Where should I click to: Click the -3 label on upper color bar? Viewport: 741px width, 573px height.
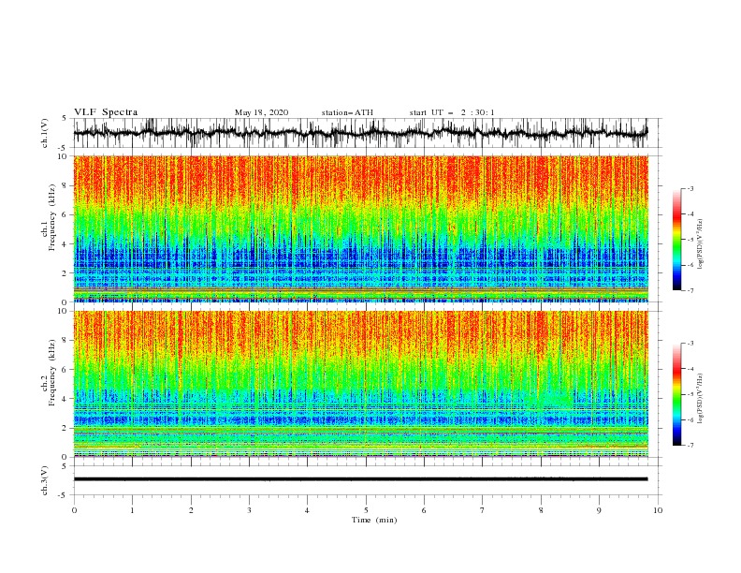pos(690,188)
